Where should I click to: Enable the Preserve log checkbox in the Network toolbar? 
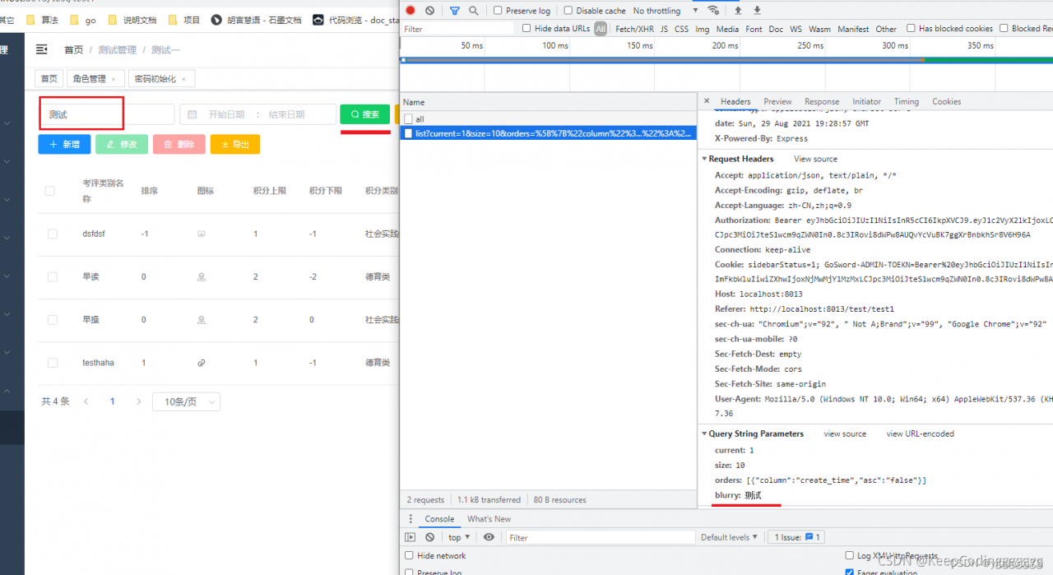[x=499, y=11]
